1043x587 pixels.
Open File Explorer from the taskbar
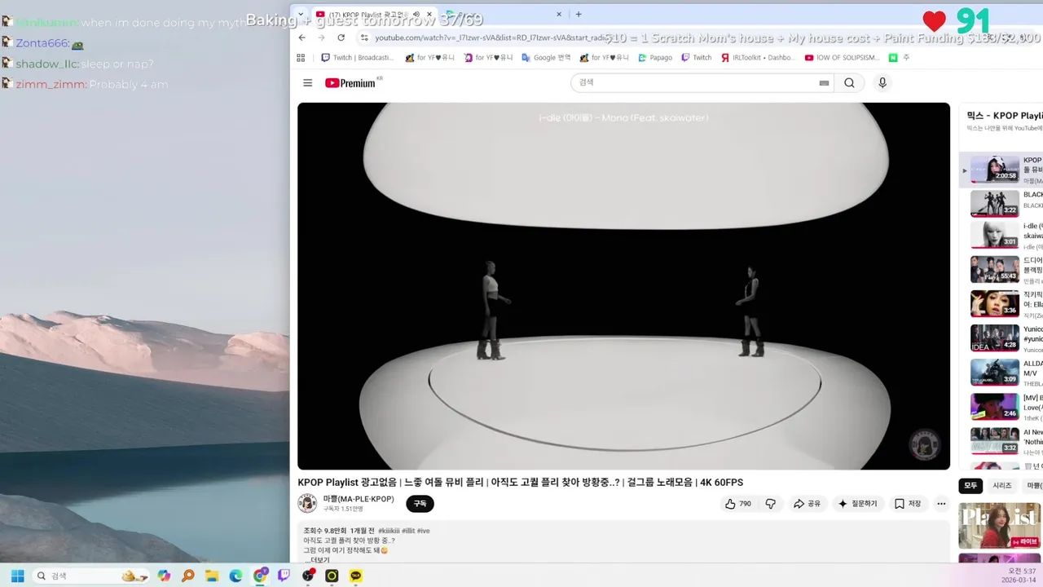click(x=212, y=576)
